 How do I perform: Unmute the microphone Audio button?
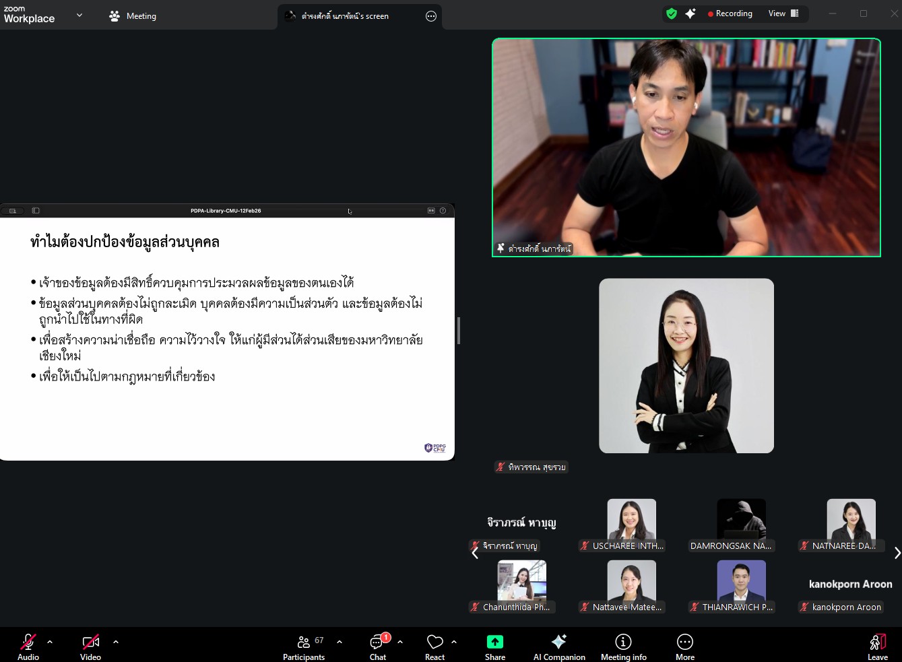pyautogui.click(x=28, y=646)
